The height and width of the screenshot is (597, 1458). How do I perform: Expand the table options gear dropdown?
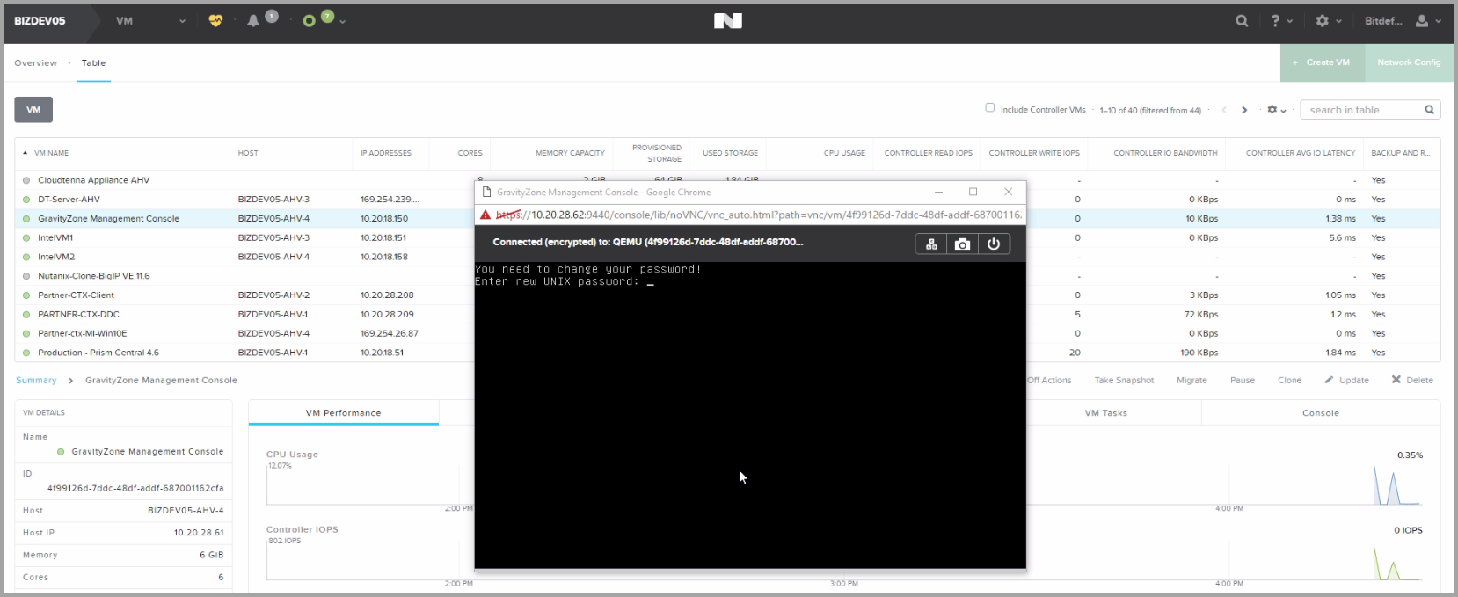point(1276,110)
